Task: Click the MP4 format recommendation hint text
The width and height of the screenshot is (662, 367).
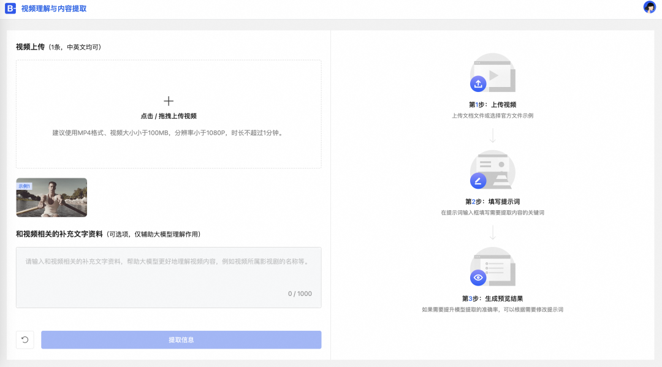Action: [x=169, y=133]
